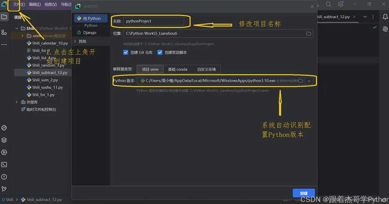389x204 pixels.
Task: Select Shili_list_4.py in project tree
Action: (x=41, y=58)
